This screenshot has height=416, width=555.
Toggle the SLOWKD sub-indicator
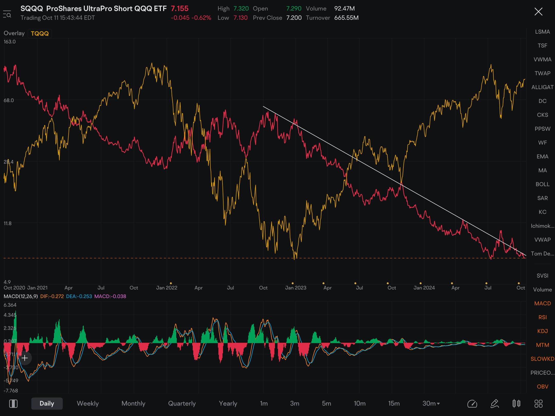point(542,359)
